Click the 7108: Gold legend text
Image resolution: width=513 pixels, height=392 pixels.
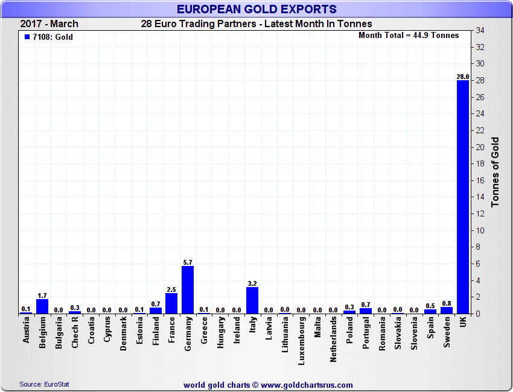point(53,37)
